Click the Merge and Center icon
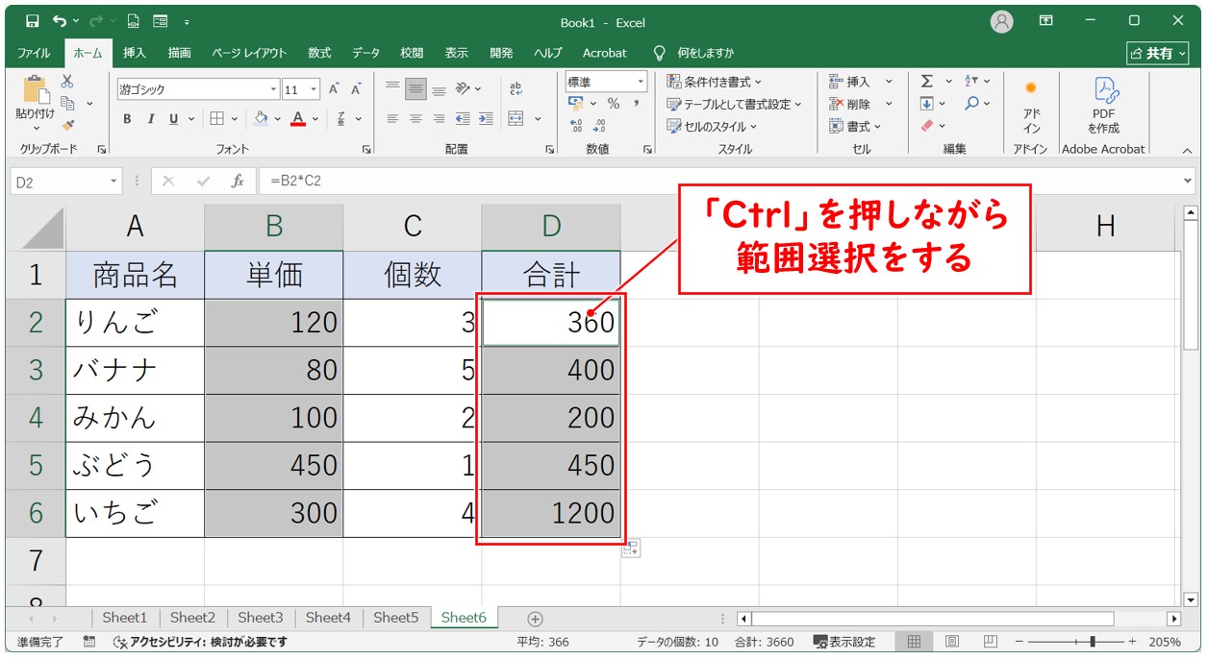The image size is (1208, 659). 516,119
